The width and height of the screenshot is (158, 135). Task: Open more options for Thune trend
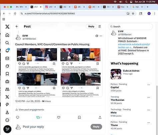tap(149, 123)
